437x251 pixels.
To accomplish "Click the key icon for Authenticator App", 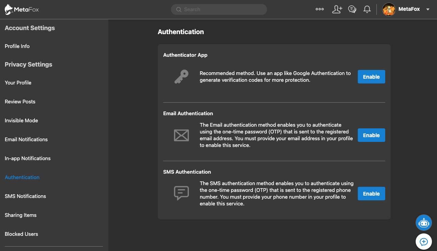I will 181,77.
